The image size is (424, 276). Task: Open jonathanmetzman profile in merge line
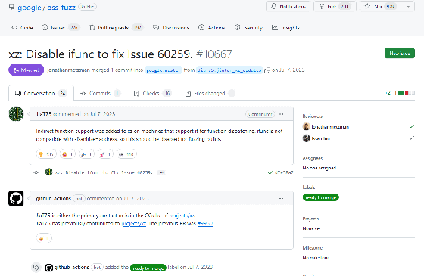pos(68,70)
